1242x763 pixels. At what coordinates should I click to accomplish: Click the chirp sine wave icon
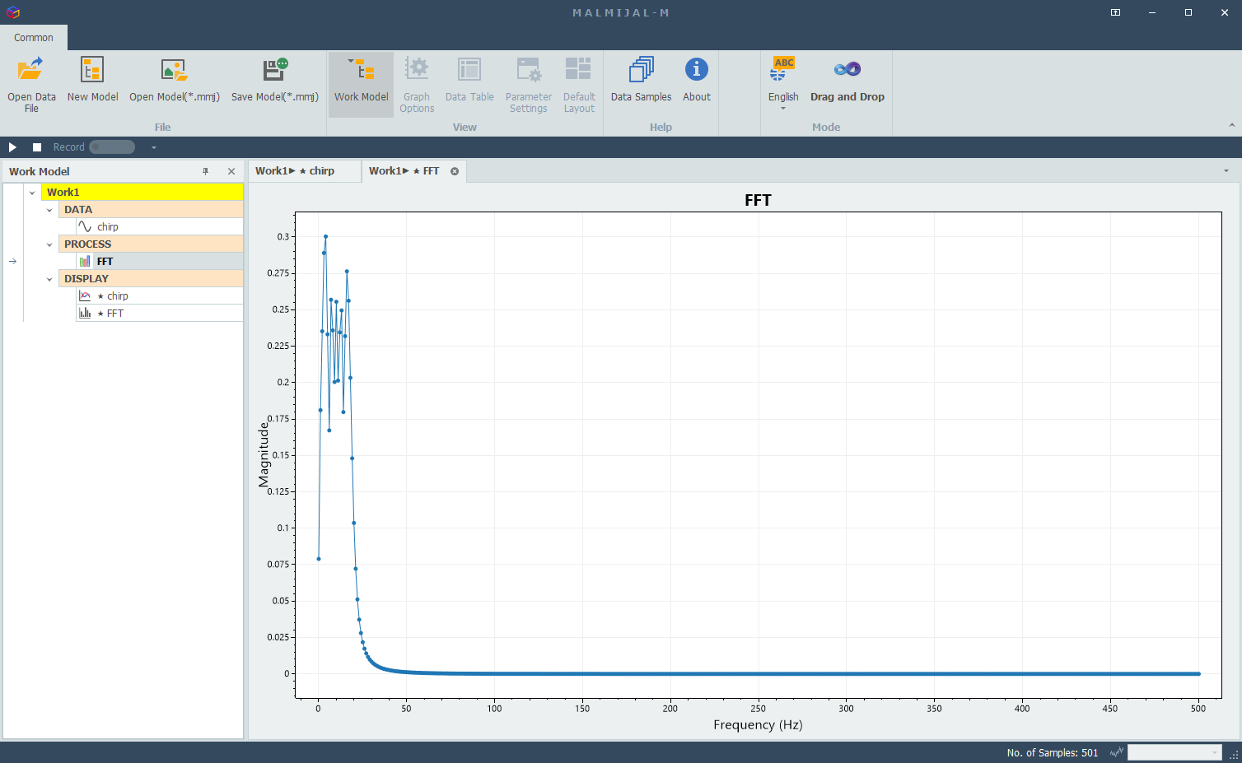[85, 226]
